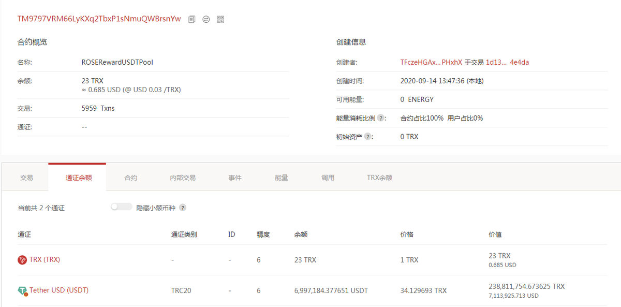
Task: Switch to the 能量 tab
Action: click(282, 178)
